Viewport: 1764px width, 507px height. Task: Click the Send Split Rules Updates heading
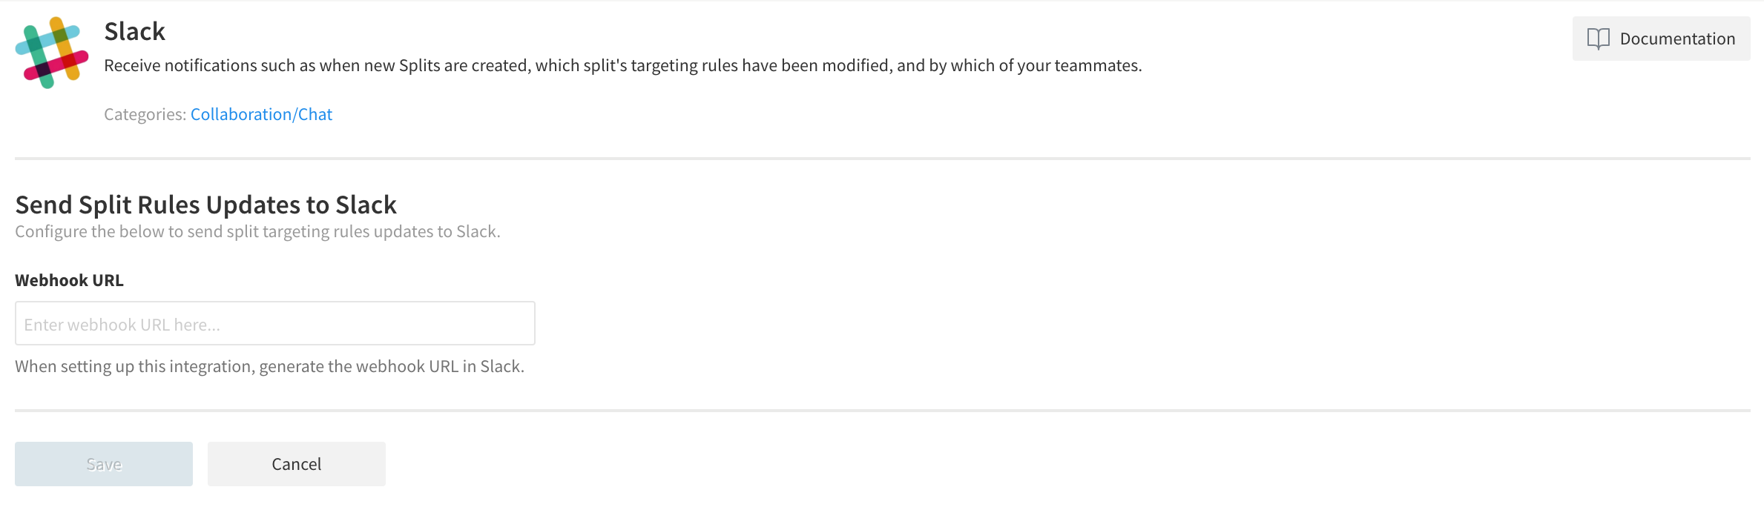point(205,205)
